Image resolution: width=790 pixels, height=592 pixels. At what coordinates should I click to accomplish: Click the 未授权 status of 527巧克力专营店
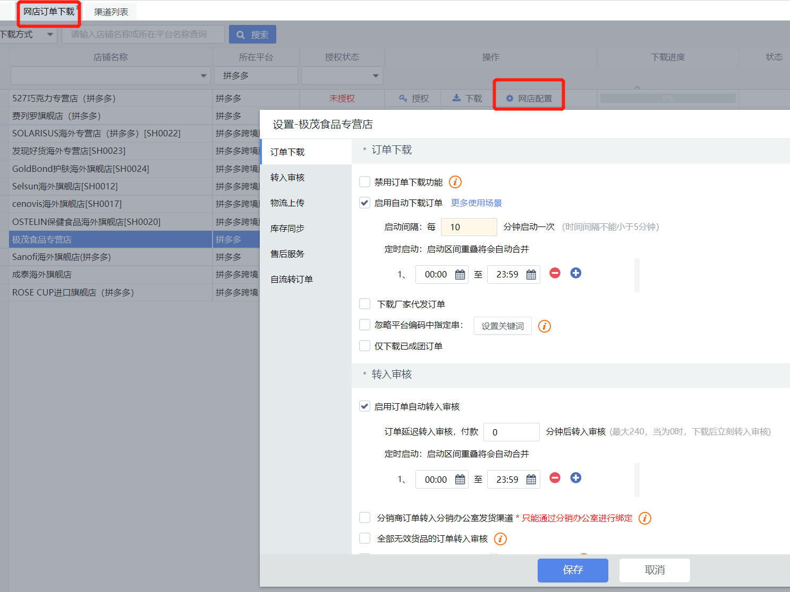[x=342, y=98]
